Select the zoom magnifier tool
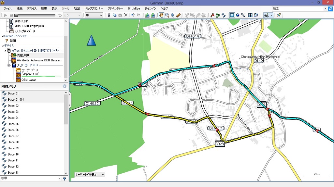334x187 pixels. point(167,15)
